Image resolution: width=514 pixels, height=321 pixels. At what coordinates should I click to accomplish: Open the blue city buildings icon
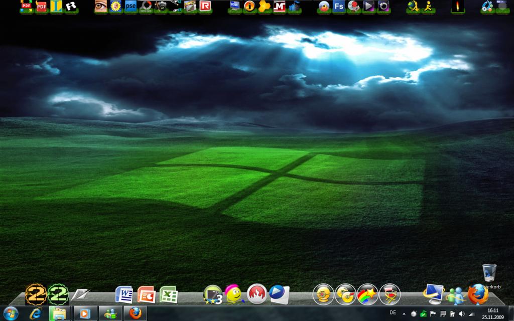(x=294, y=6)
